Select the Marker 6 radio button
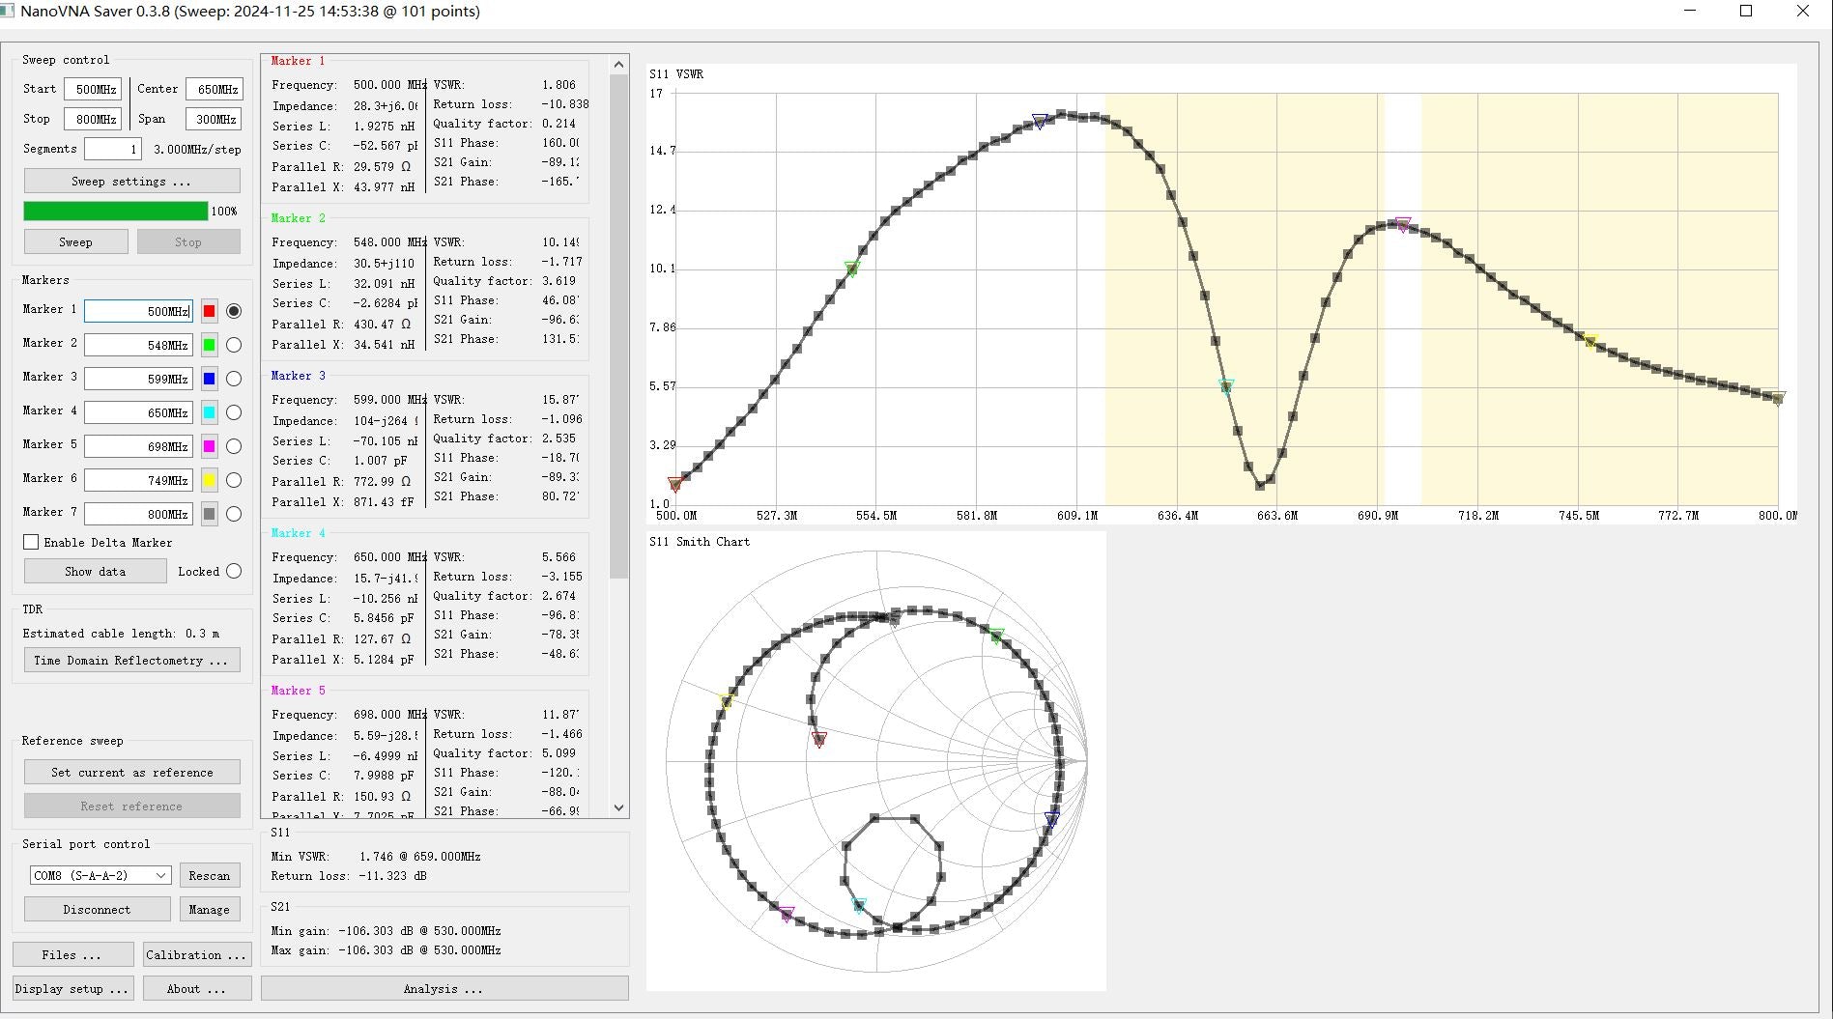This screenshot has height=1019, width=1833. pos(234,480)
